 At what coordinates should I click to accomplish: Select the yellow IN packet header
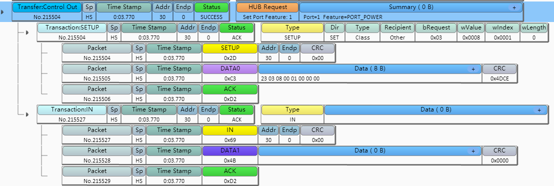[x=229, y=130]
